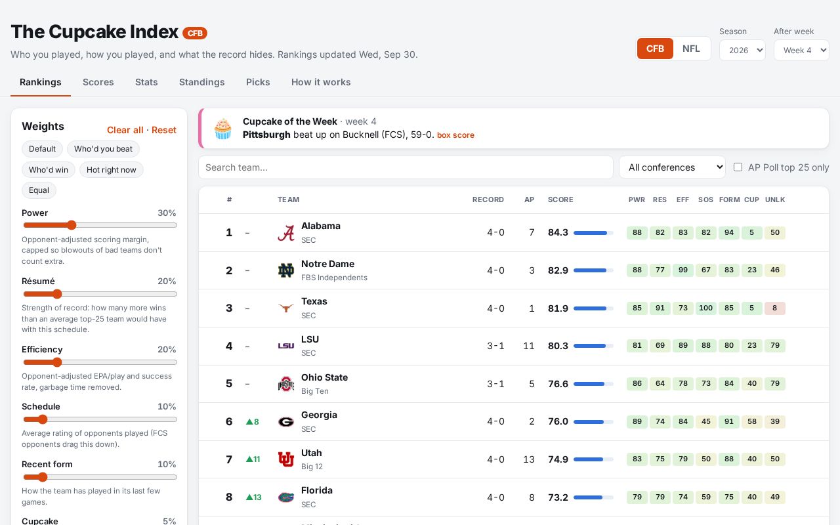Switch to the Picks tab
The width and height of the screenshot is (840, 525).
[x=258, y=82]
